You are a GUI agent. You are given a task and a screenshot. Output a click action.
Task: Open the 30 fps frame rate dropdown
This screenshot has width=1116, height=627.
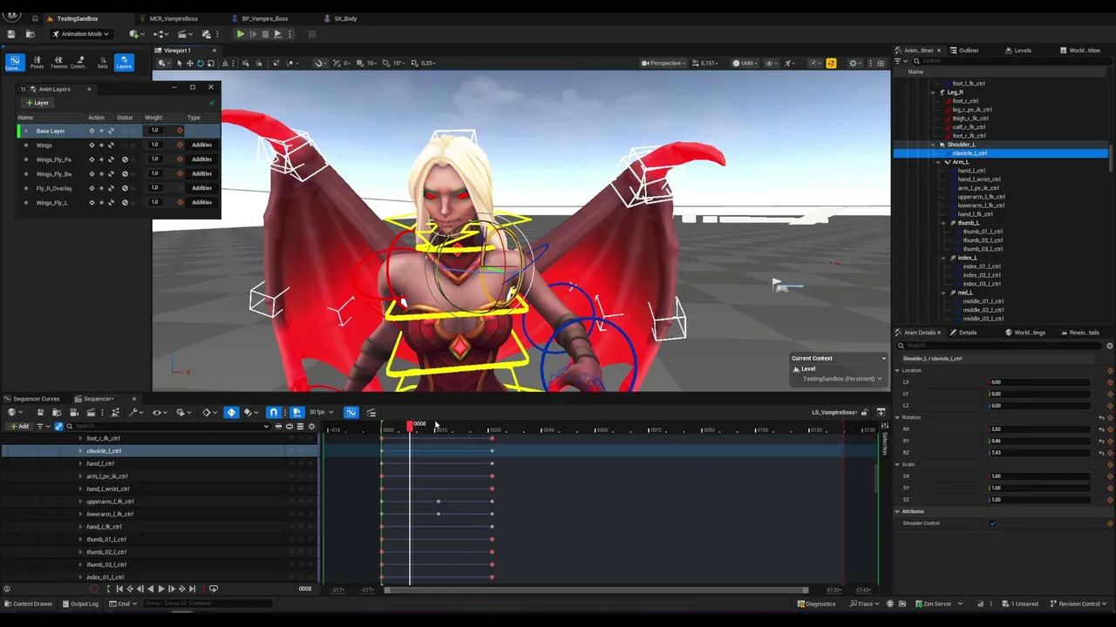pos(320,412)
